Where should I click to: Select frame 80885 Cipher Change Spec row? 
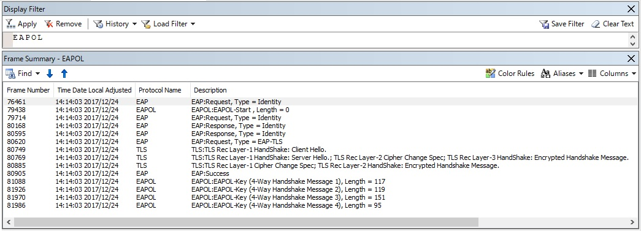click(x=320, y=165)
